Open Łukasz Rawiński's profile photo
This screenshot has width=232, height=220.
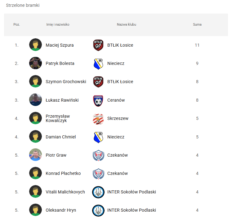tap(35, 100)
